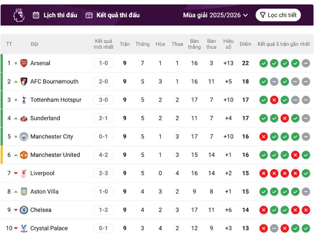Click Arsenal's latest result 1-0 badge
315x237 pixels.
point(103,63)
